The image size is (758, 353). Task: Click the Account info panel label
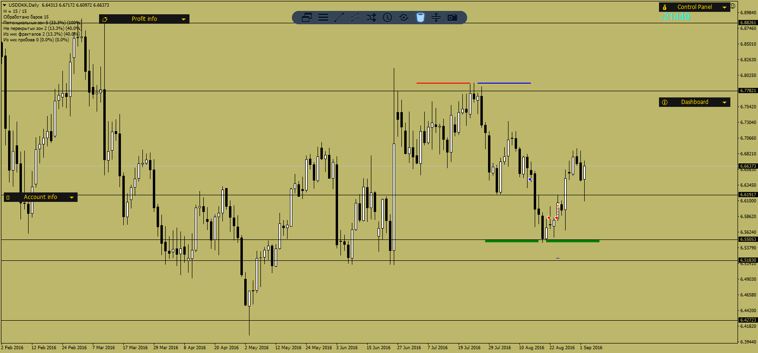pyautogui.click(x=40, y=197)
